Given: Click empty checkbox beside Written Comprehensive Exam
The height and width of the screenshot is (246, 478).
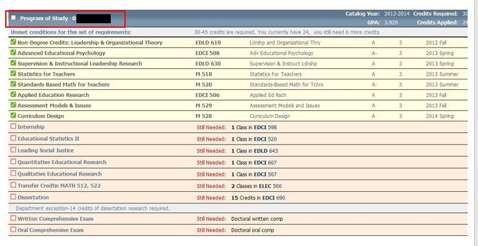Looking at the screenshot, I should pos(13,218).
